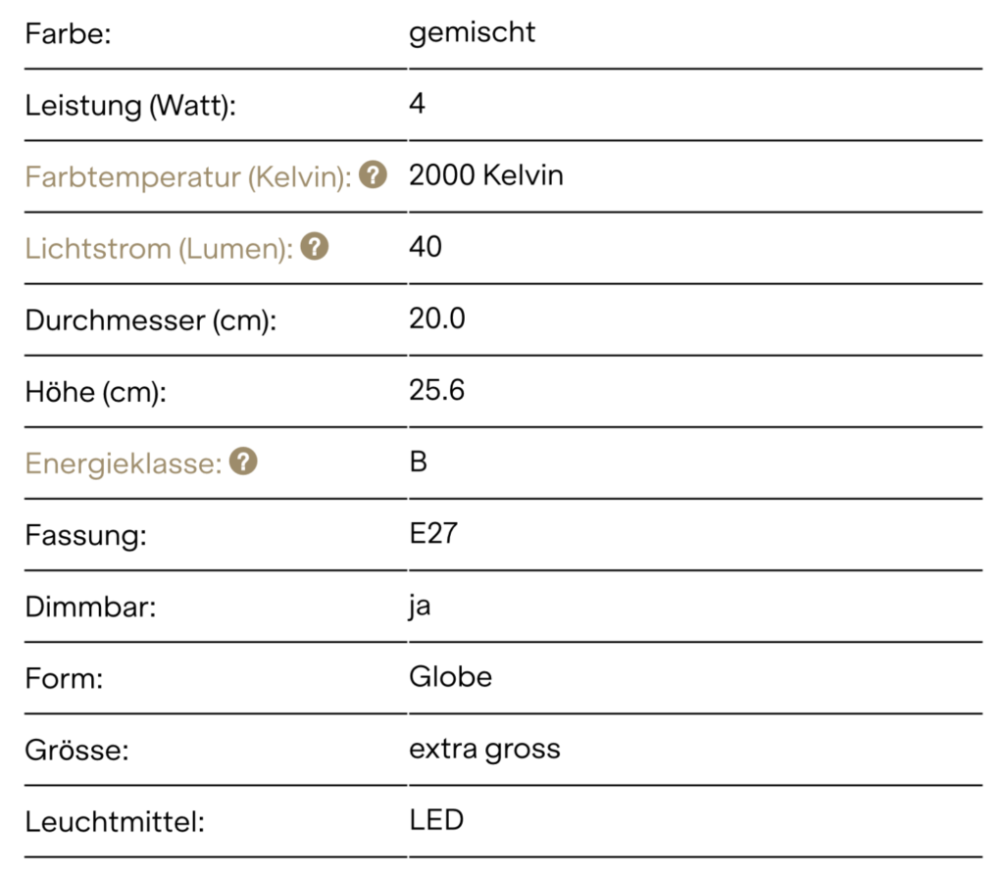This screenshot has width=1004, height=876.
Task: Select the Energieklasse value B
Action: (418, 462)
